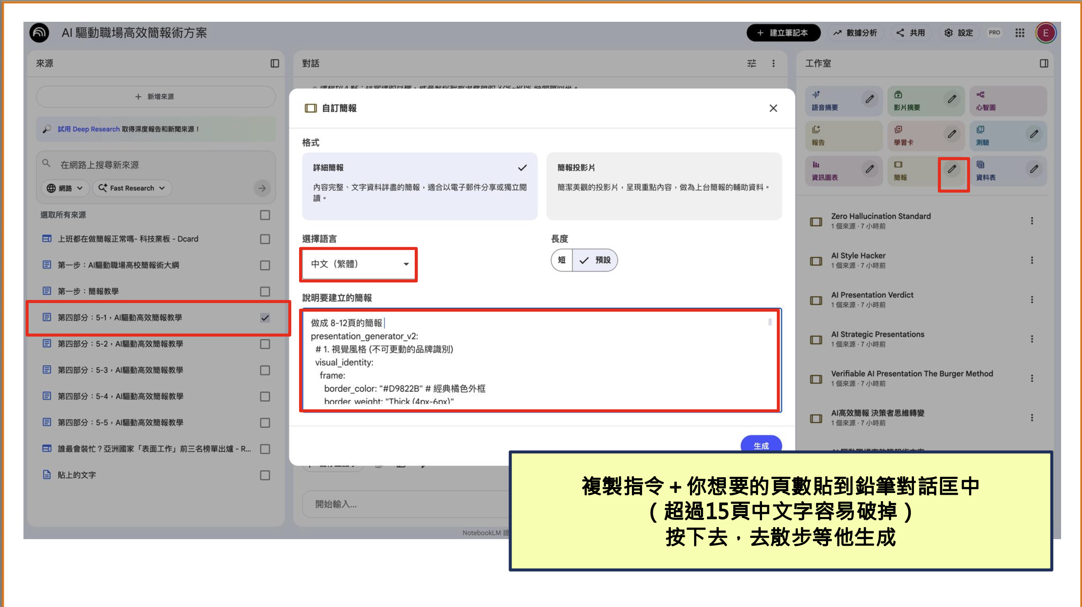The height and width of the screenshot is (607, 1082).
Task: Expand the Fast Research dropdown
Action: 132,188
